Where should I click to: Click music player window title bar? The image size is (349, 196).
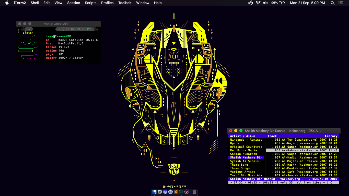pyautogui.click(x=284, y=131)
